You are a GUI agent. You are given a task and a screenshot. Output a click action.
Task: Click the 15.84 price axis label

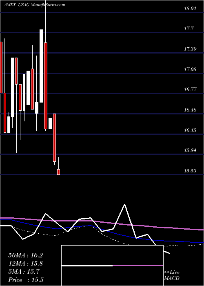tap(190, 150)
